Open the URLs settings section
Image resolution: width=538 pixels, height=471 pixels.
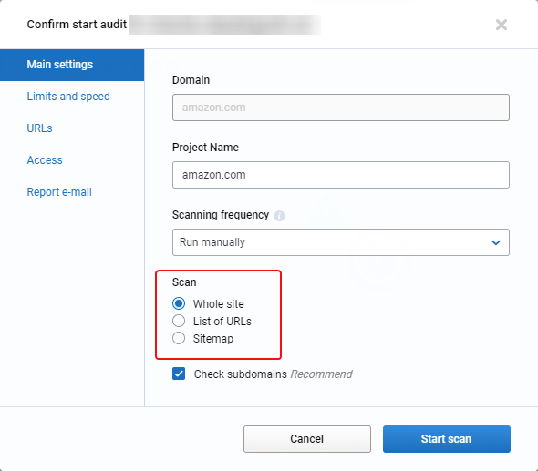pos(39,128)
